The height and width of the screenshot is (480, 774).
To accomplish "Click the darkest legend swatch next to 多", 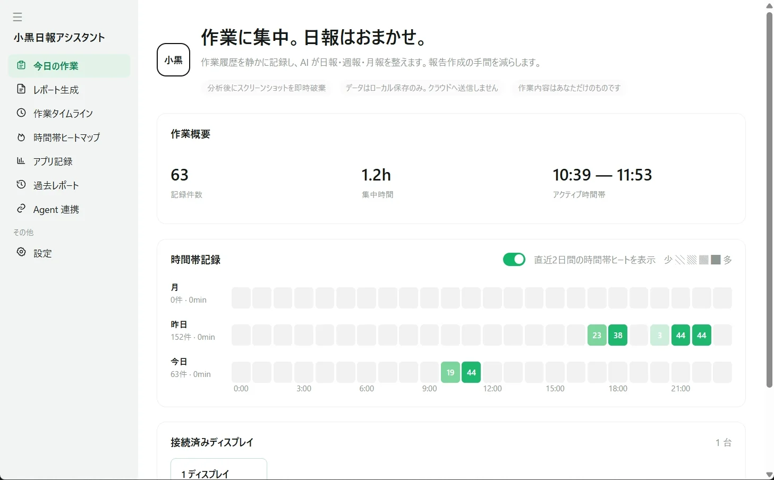I will 716,260.
